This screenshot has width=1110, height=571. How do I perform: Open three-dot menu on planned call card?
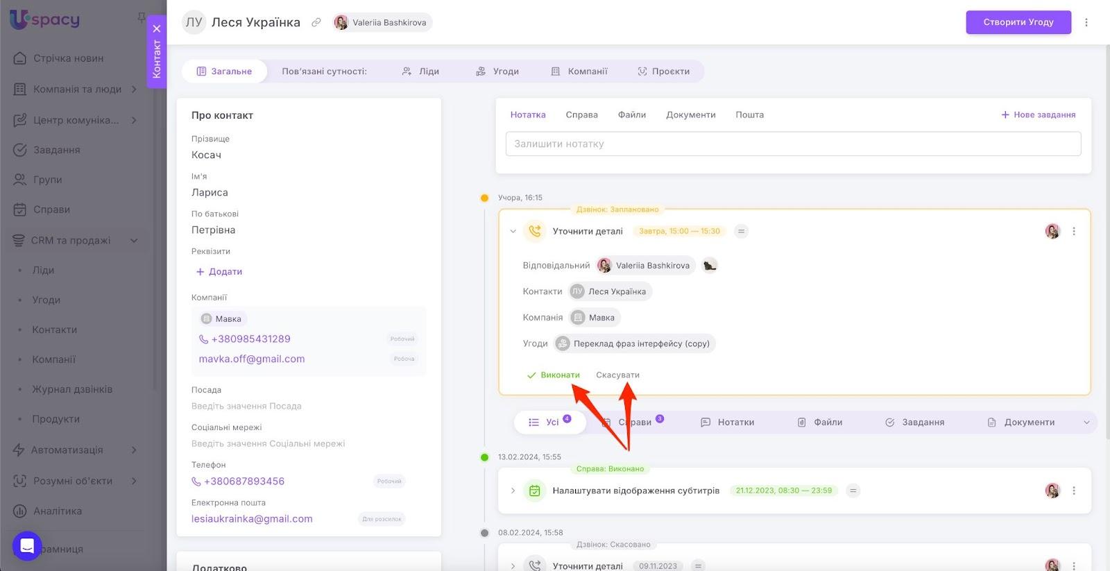[x=1074, y=232]
